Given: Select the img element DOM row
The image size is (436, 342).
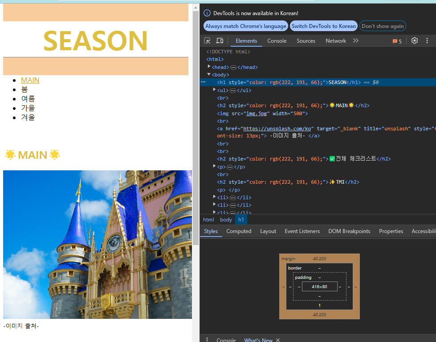Looking at the screenshot, I should click(x=262, y=113).
